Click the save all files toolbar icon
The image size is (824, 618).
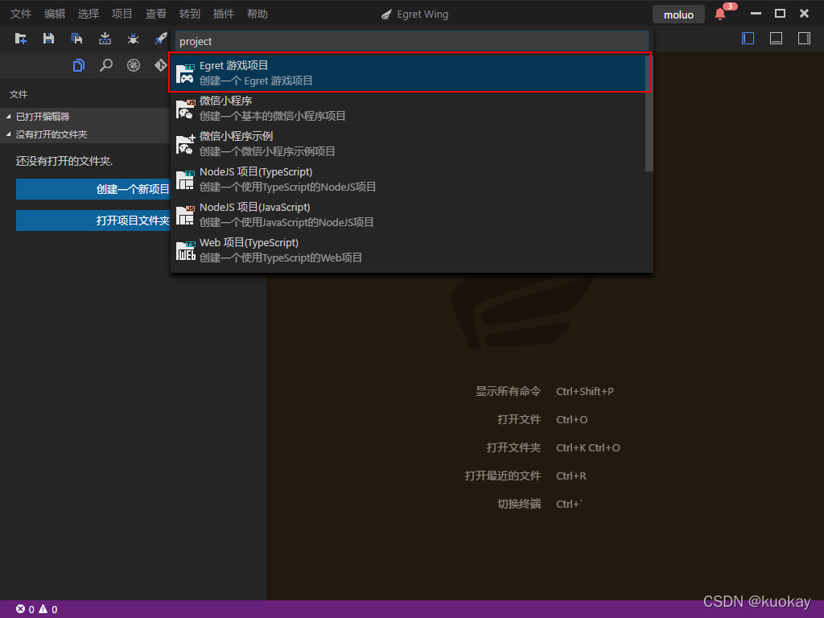pyautogui.click(x=76, y=39)
